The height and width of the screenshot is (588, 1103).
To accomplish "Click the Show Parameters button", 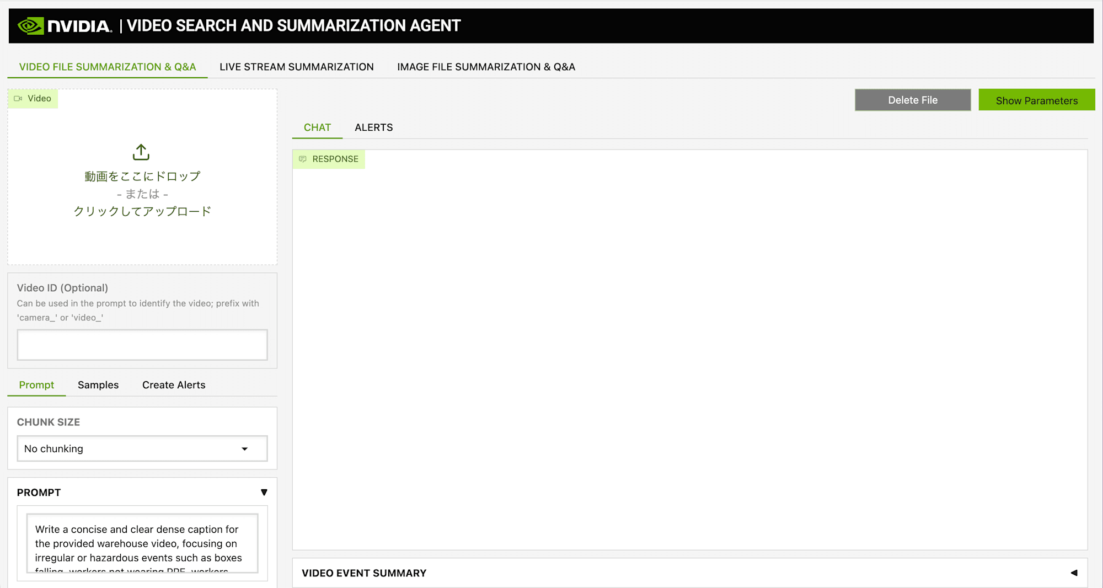I will (x=1037, y=100).
